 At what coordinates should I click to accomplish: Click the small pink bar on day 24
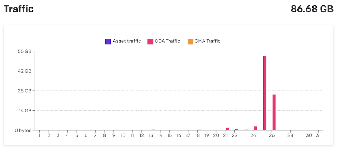256,128
